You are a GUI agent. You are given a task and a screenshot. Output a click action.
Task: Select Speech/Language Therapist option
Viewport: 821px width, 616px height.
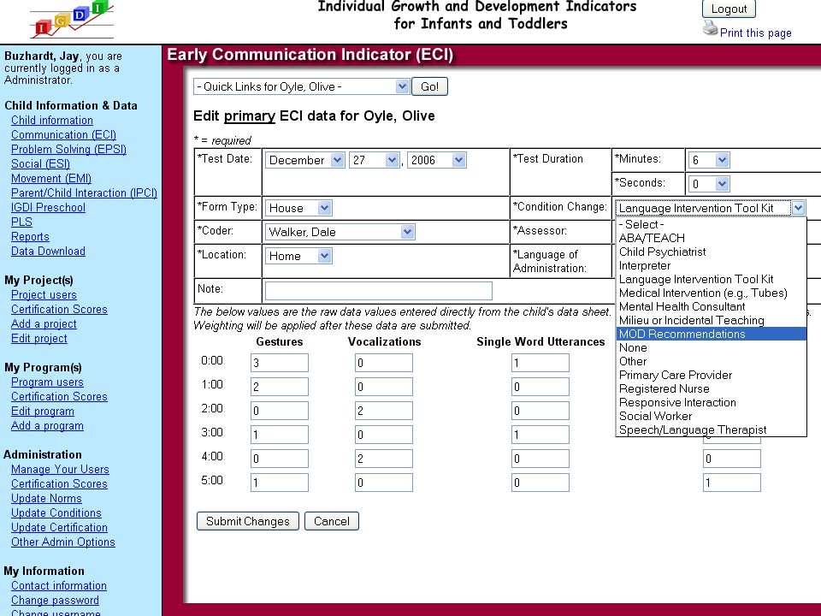[711, 429]
